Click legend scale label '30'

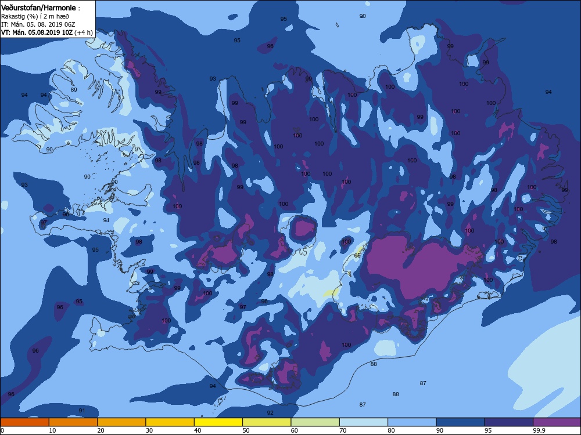click(149, 430)
